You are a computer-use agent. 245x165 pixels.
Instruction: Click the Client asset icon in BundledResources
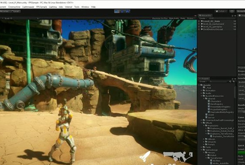pos(206,115)
